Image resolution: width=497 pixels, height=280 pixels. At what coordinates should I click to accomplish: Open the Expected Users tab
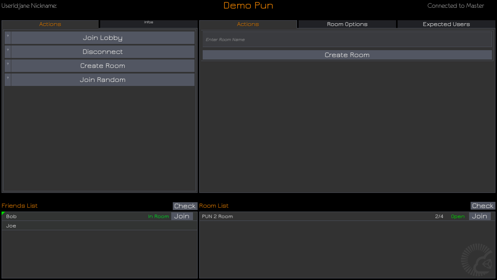click(446, 24)
